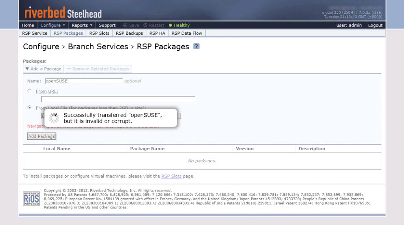This screenshot has width=404, height=225.
Task: Switch to the RSP Packages tab
Action: tap(68, 33)
